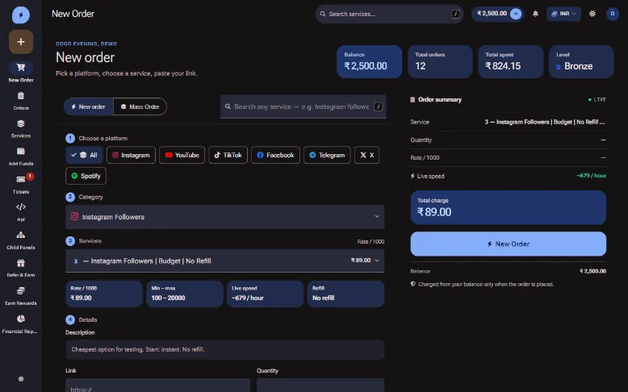This screenshot has width=628, height=392.
Task: Click the Search any service field
Action: pos(304,106)
